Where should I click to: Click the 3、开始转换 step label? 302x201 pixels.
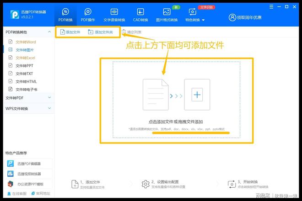pyautogui.click(x=248, y=182)
